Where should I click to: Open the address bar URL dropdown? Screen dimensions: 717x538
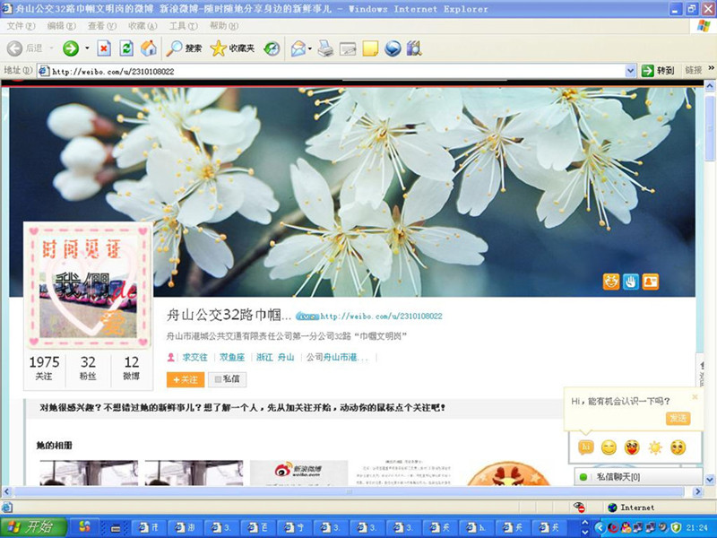pos(631,71)
